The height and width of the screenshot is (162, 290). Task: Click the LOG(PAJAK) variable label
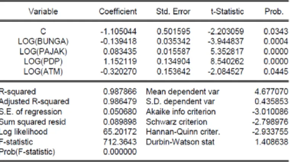pyautogui.click(x=43, y=51)
